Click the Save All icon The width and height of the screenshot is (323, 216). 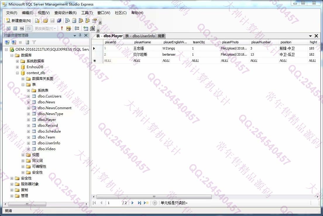click(59, 20)
